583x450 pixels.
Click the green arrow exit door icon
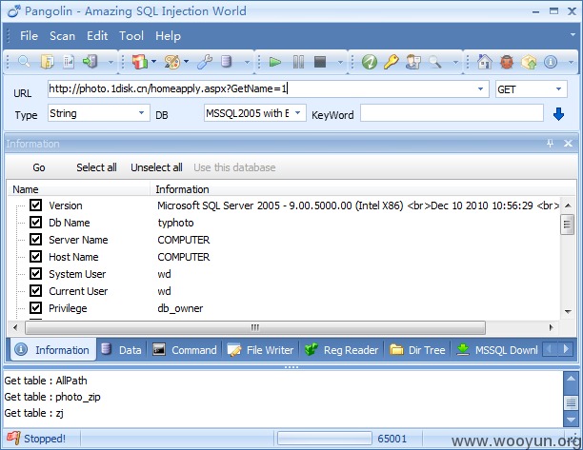tap(90, 61)
